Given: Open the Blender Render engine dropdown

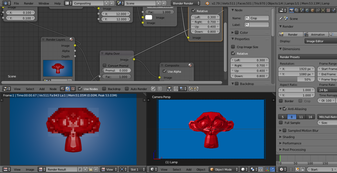Looking at the screenshot, I should tap(185, 3).
